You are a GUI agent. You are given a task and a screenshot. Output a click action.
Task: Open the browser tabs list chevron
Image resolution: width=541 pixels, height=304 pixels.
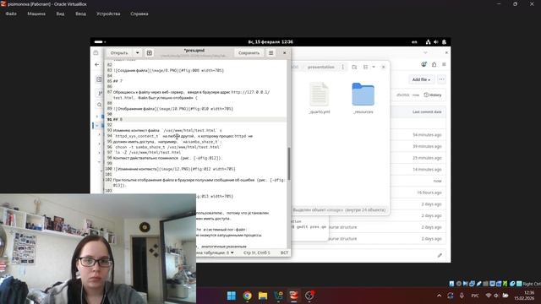coord(425,52)
